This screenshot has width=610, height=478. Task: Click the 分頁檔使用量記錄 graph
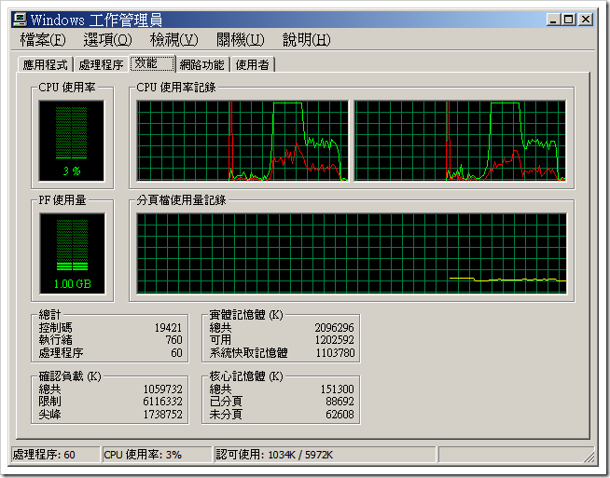[352, 253]
